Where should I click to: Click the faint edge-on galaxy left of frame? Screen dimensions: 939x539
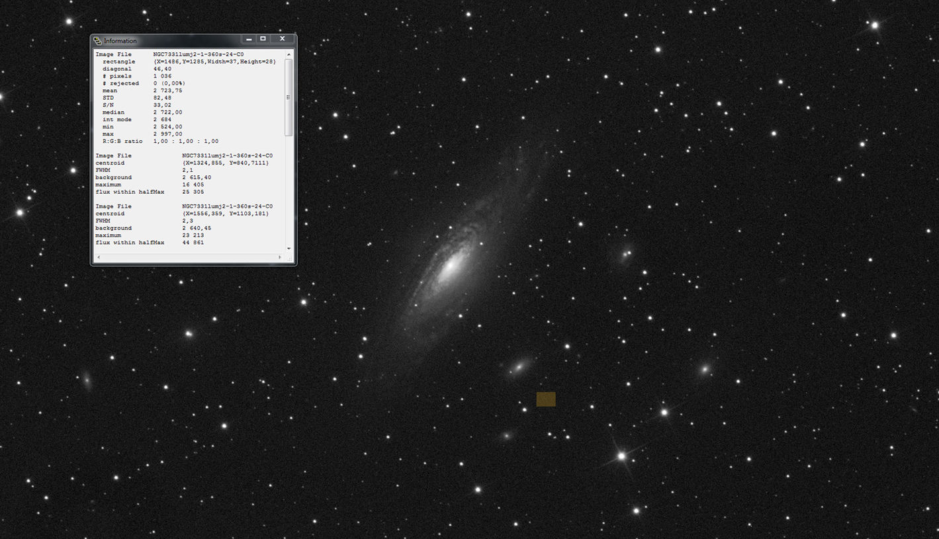click(87, 382)
